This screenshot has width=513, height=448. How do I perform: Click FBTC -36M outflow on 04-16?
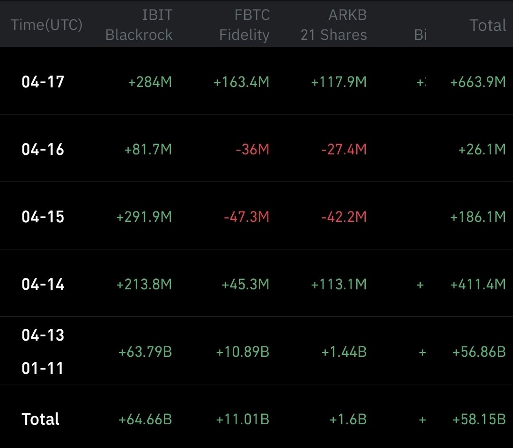[252, 150]
